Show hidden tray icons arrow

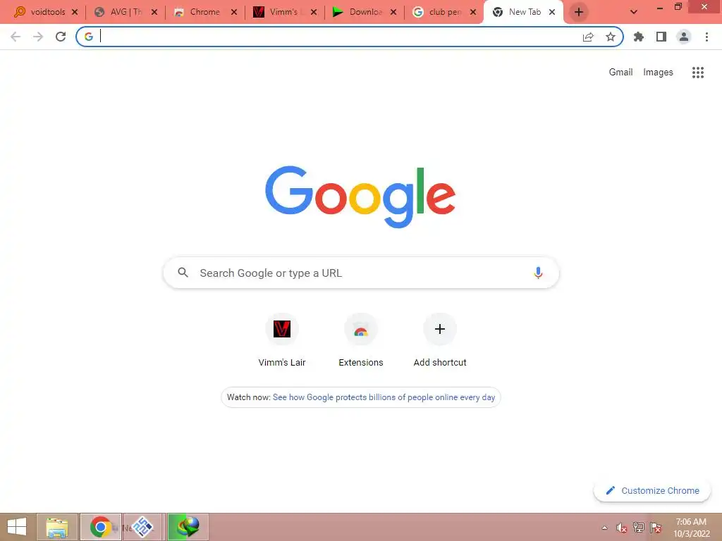(x=604, y=528)
